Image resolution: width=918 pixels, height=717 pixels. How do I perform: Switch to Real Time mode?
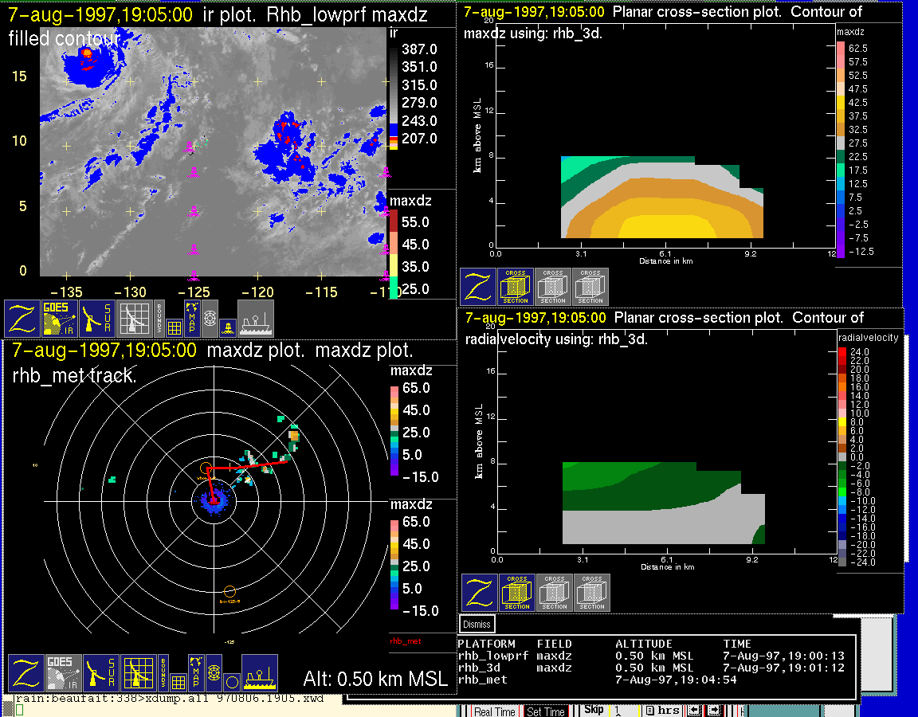pyautogui.click(x=494, y=711)
